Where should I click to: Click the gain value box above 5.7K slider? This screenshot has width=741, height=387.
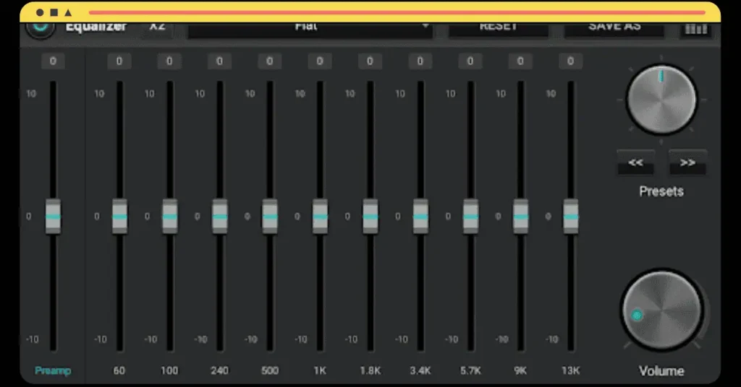tap(470, 61)
